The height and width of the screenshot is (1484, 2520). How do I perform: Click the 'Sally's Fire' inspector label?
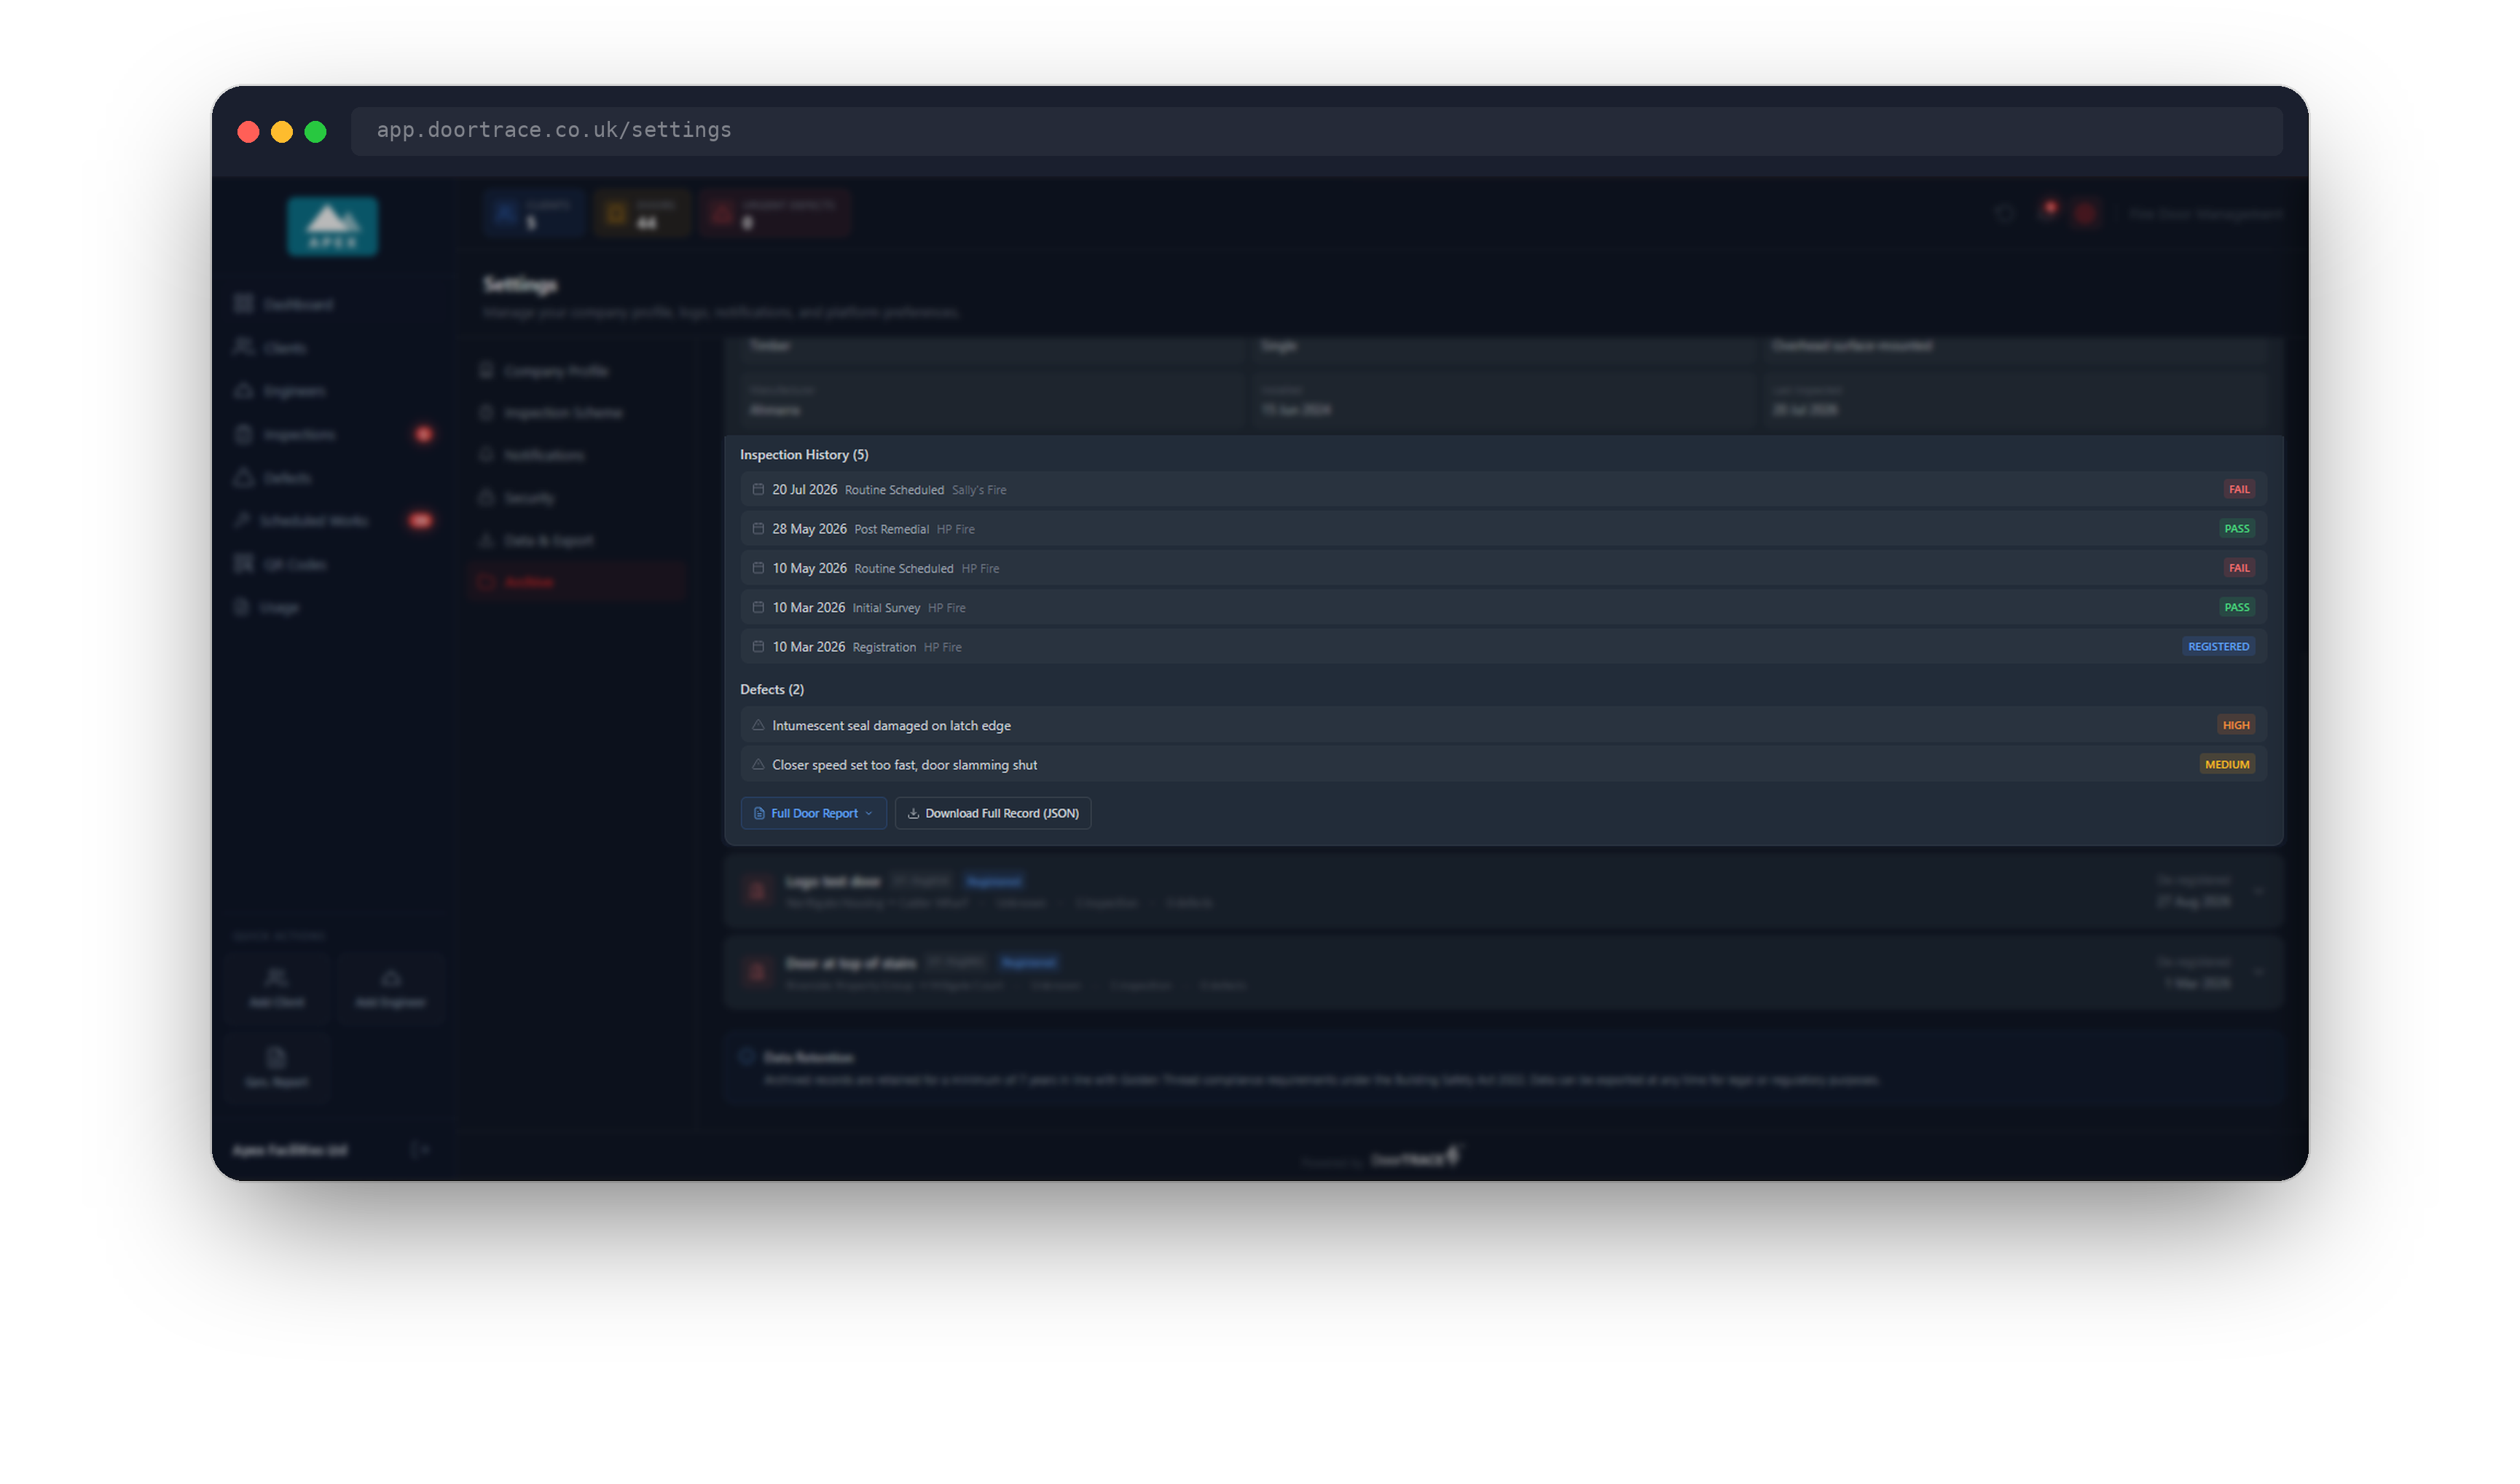(979, 490)
